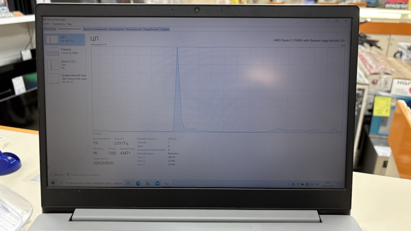411x231 pixels.
Task: Click the L3 cache value 4,0 МБ
Action: [171, 164]
